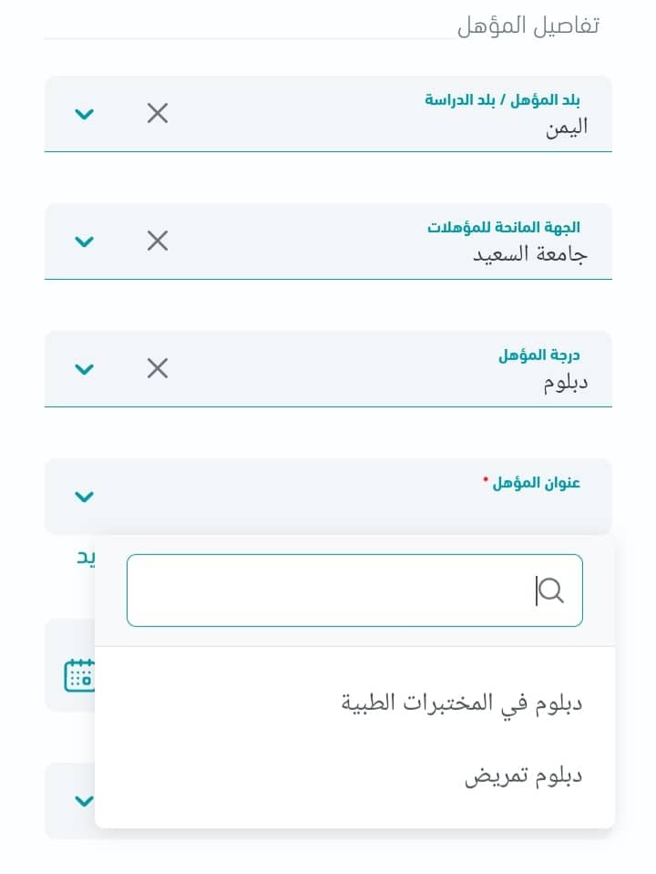The height and width of the screenshot is (874, 656).
Task: Click the اليمن country field value
Action: point(567,128)
